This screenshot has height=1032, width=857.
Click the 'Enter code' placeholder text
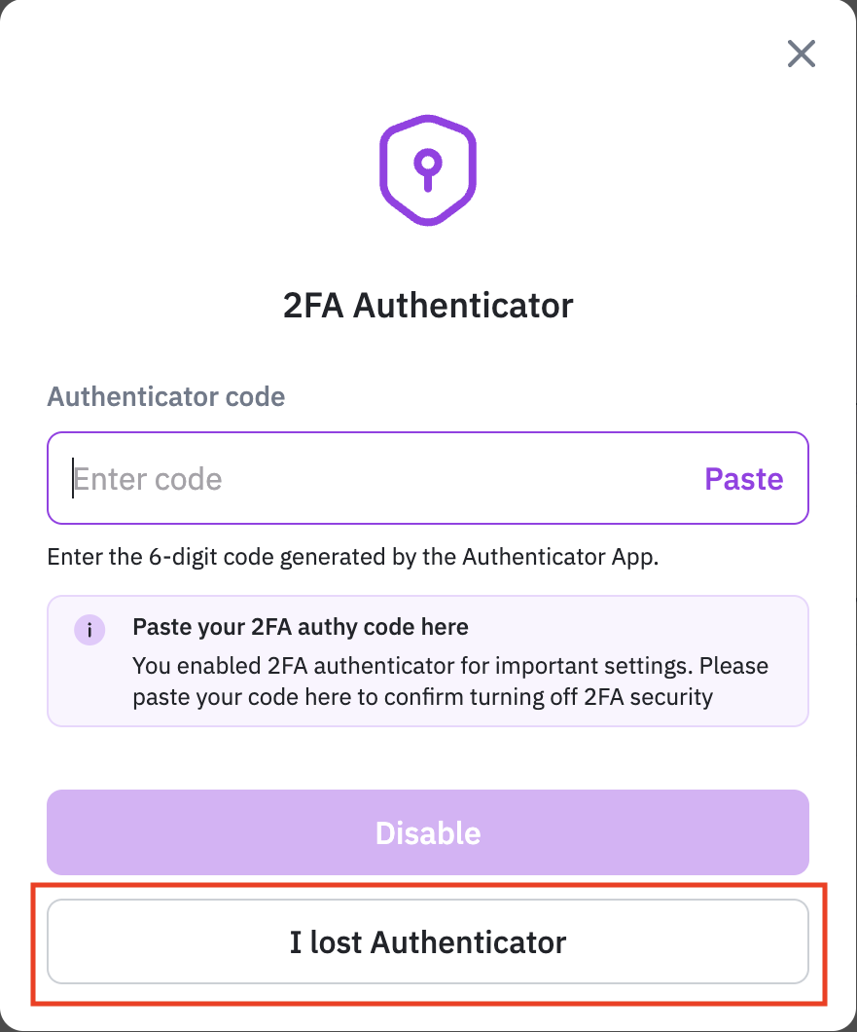148,479
